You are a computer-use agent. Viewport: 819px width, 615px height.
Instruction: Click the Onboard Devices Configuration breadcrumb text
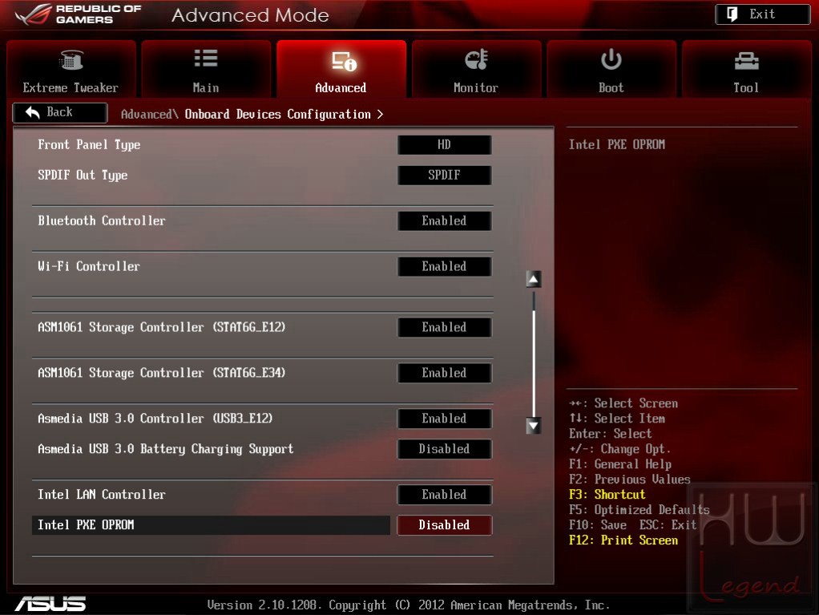tap(278, 115)
